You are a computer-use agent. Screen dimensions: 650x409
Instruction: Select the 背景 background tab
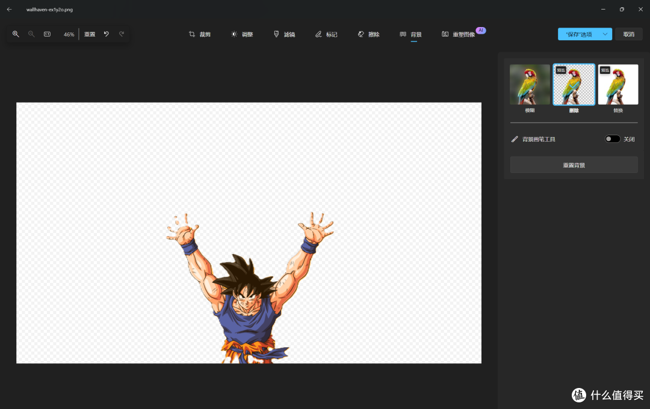410,34
